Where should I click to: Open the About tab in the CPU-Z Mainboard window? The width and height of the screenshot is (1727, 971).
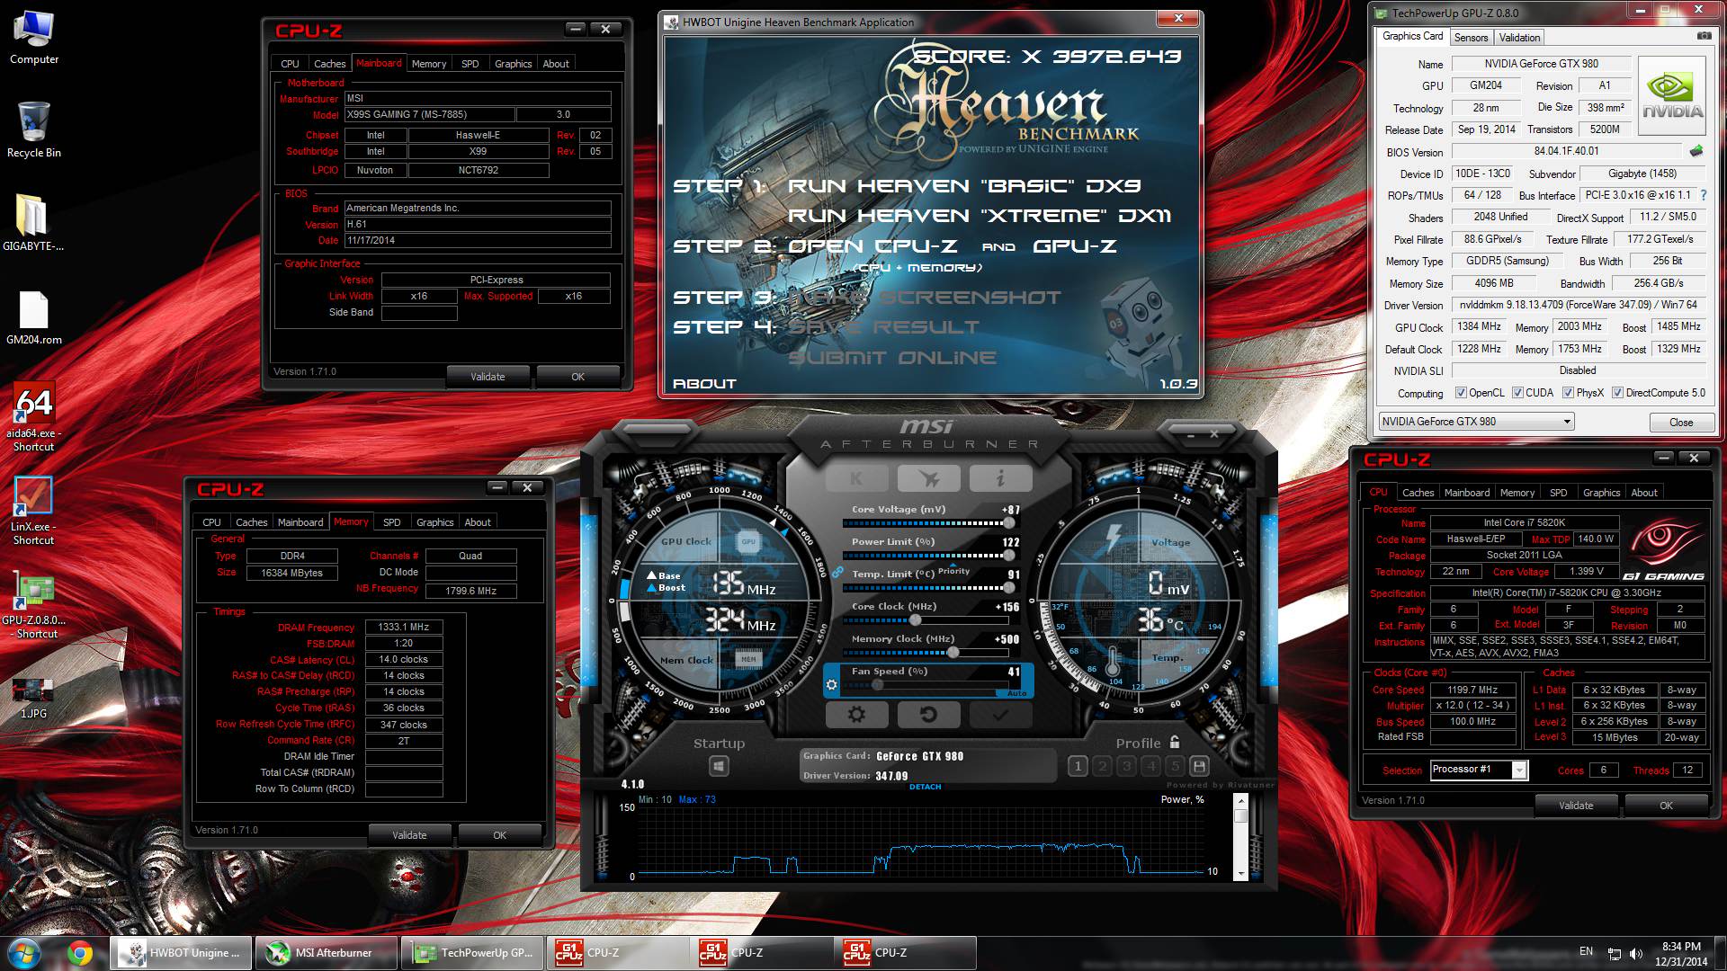(x=555, y=64)
